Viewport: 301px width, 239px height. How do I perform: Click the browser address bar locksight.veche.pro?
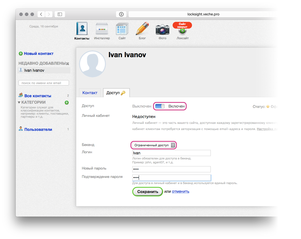tap(203, 14)
